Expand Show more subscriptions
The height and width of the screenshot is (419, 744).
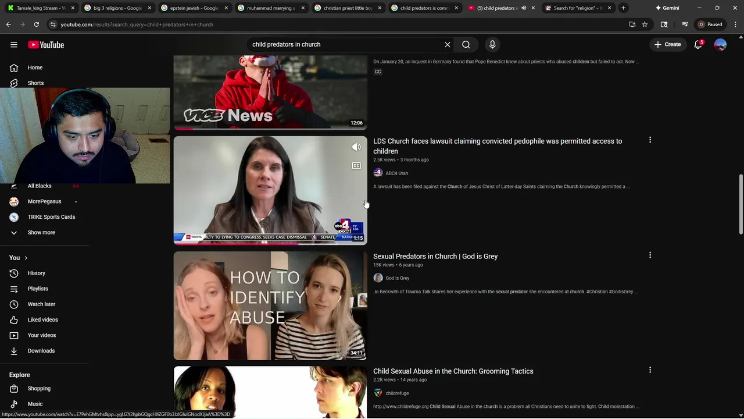click(x=41, y=233)
